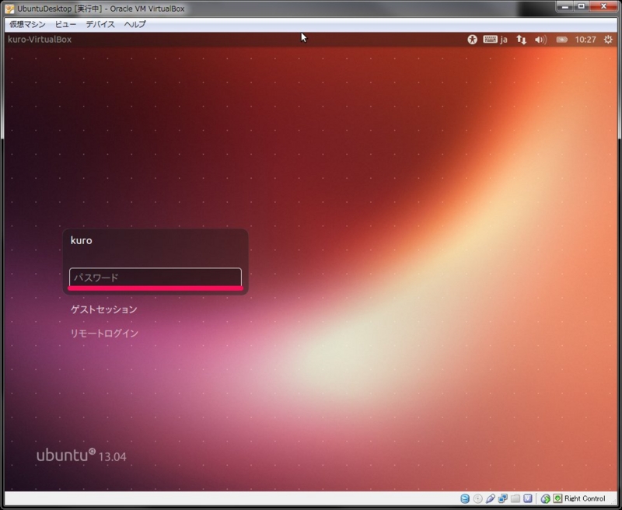
Task: Open the battery indicator
Action: tap(561, 40)
